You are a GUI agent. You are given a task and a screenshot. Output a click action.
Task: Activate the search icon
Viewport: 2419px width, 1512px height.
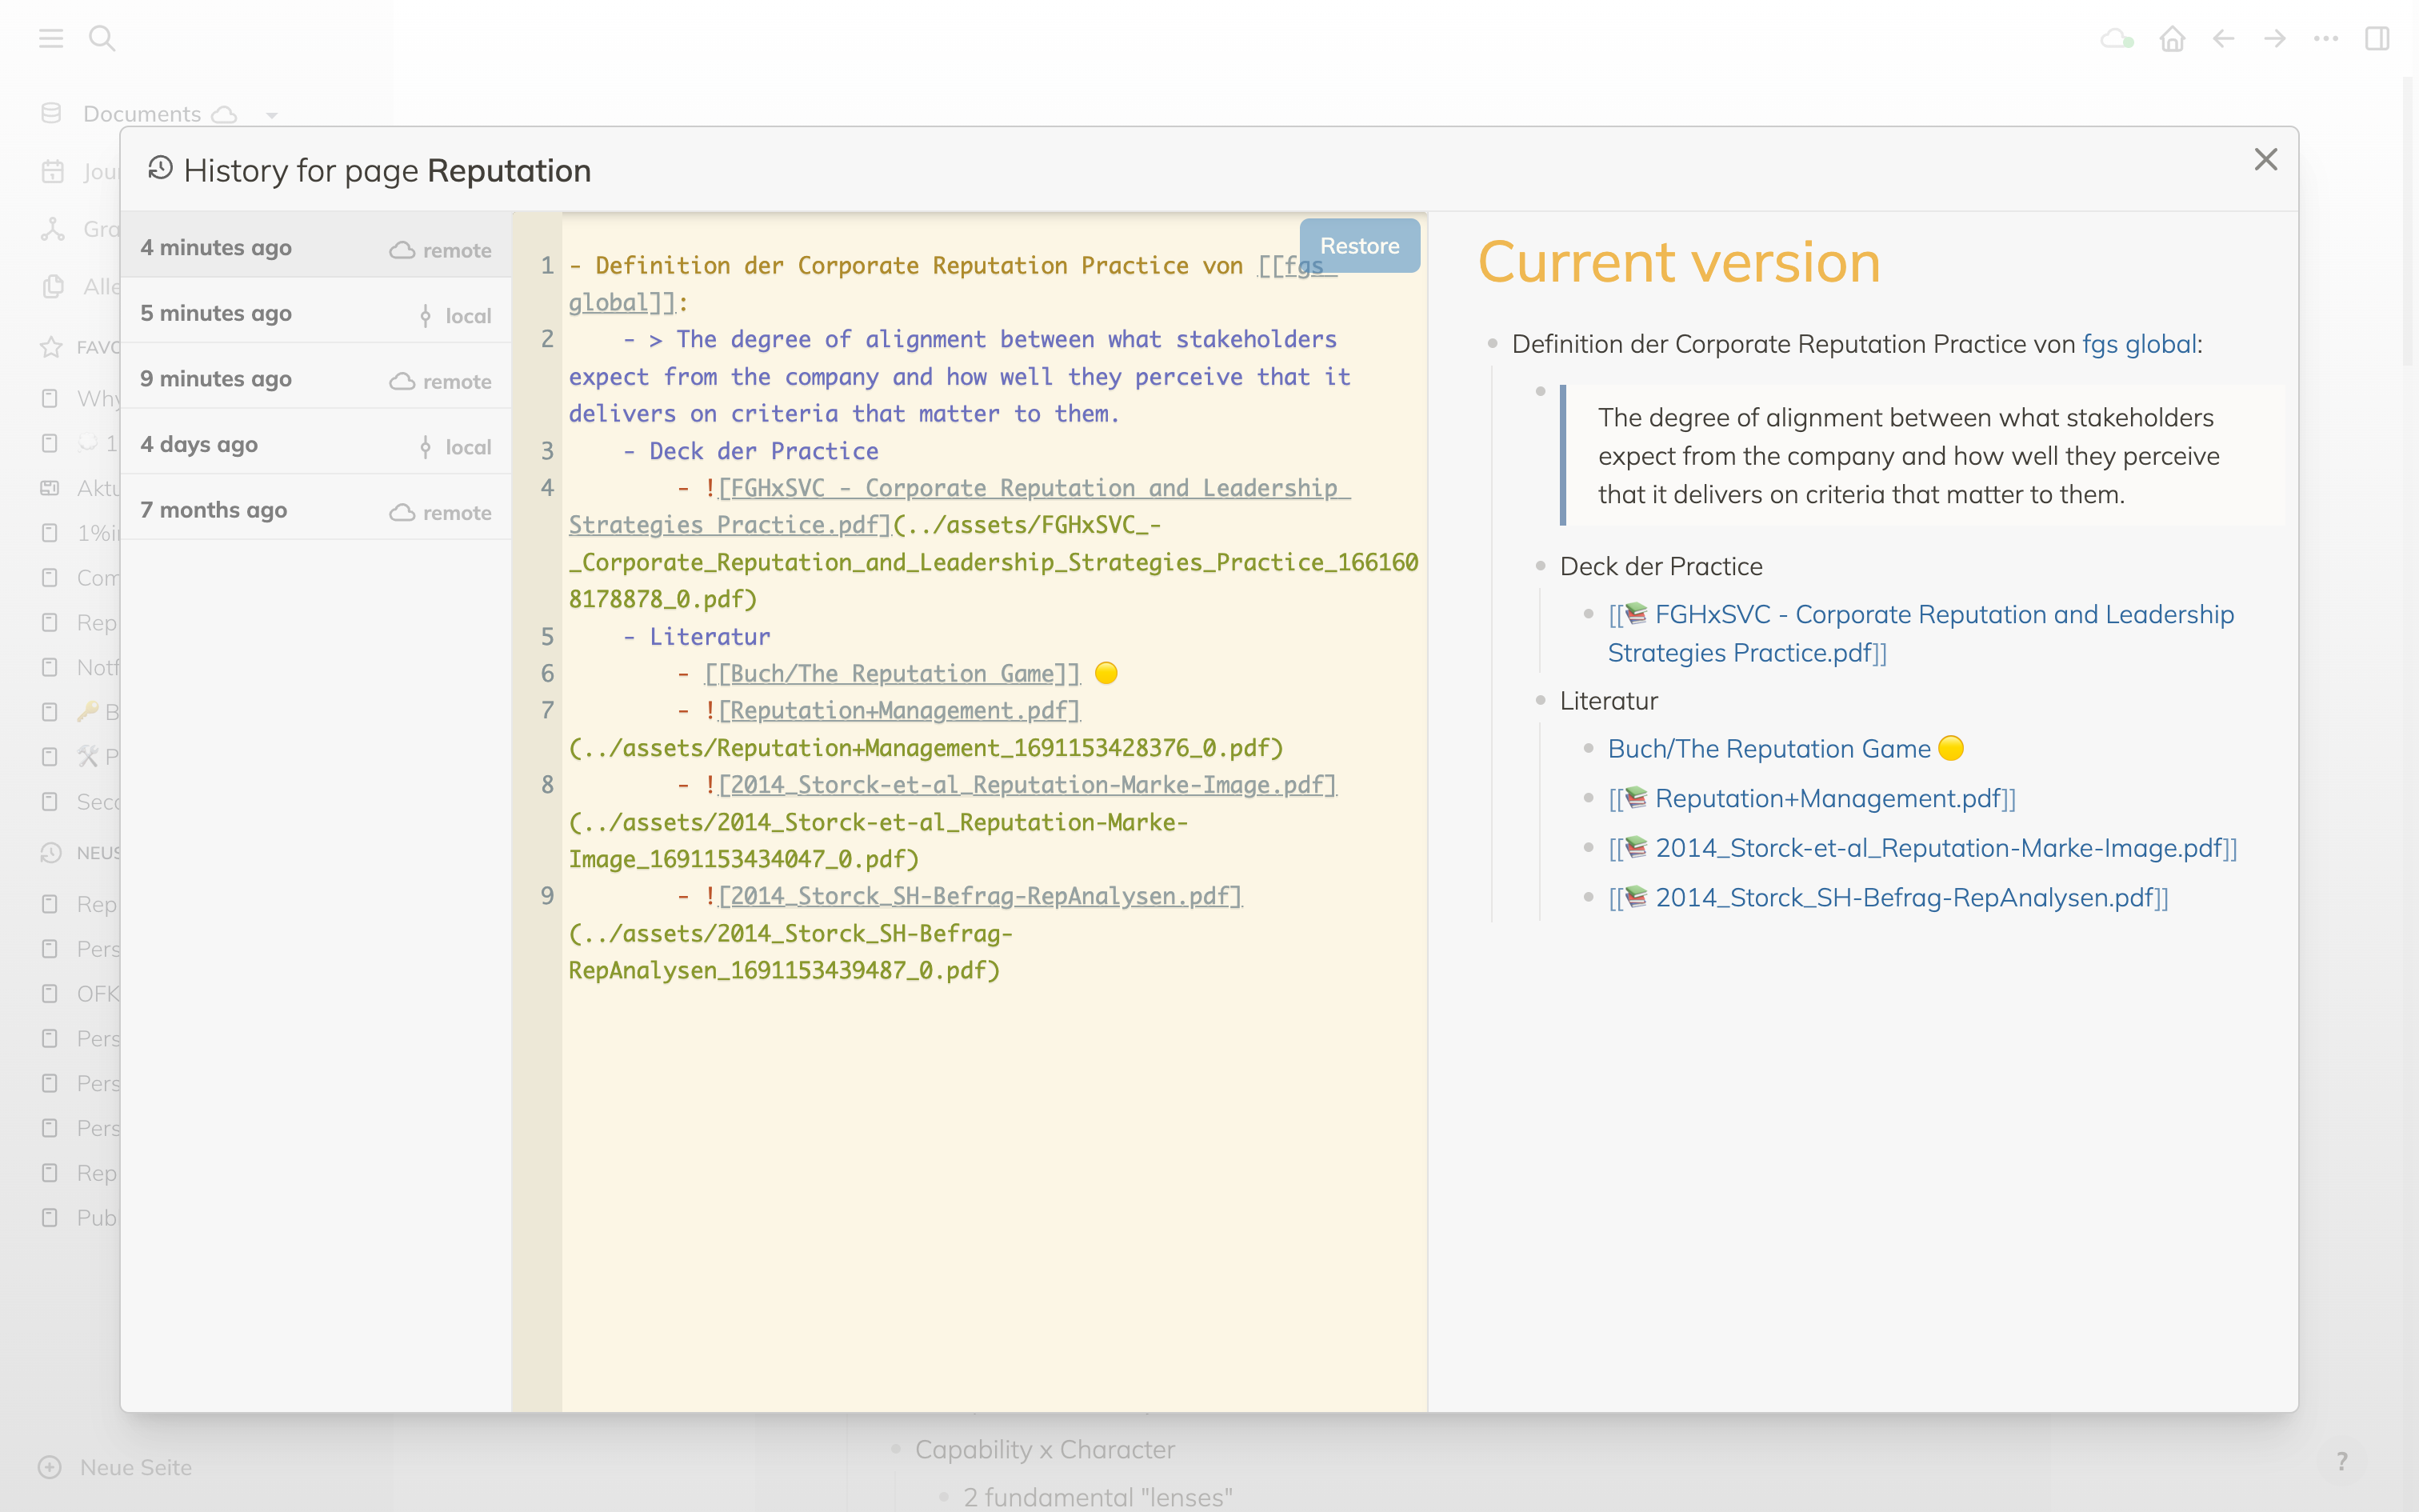103,38
